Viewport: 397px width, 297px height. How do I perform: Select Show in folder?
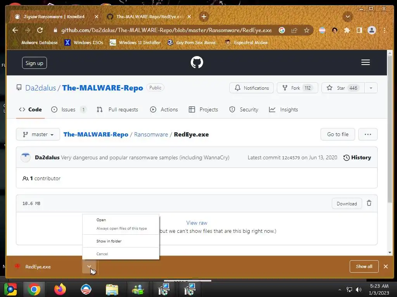click(121, 241)
